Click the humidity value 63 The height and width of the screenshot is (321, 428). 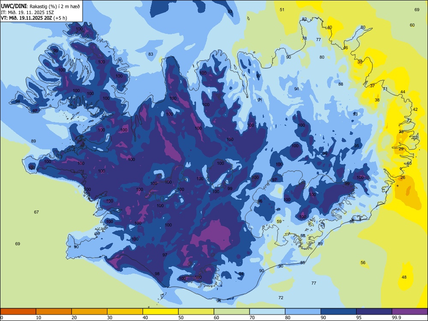pyautogui.click(x=409, y=163)
